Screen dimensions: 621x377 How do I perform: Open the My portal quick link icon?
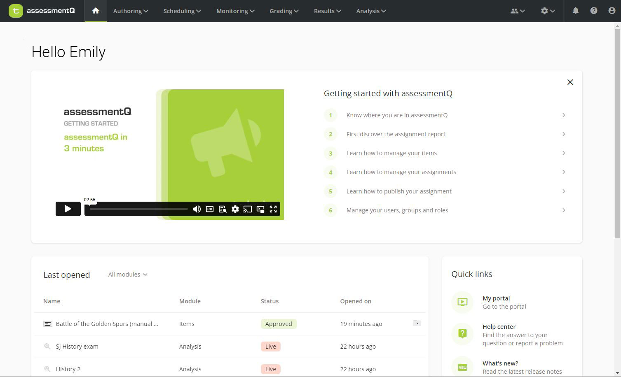coord(462,302)
